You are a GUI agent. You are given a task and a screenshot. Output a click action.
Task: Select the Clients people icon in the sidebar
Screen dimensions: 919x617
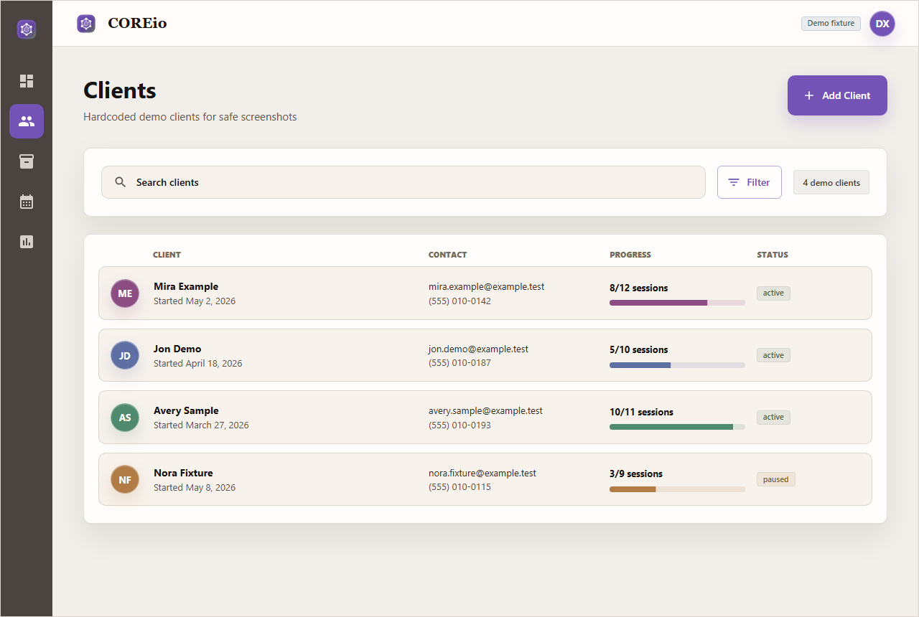[27, 121]
